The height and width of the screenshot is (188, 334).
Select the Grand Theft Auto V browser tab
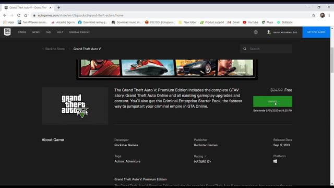tap(28, 8)
